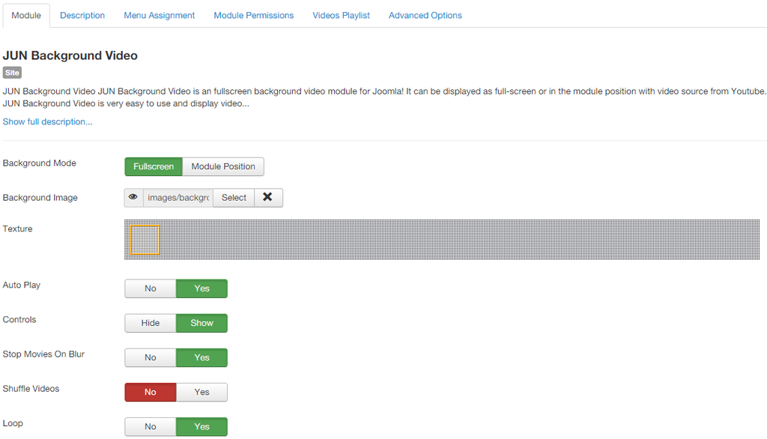Set Stop Movies On Blur to Yes
Screen dimensions: 767x439
coord(201,358)
